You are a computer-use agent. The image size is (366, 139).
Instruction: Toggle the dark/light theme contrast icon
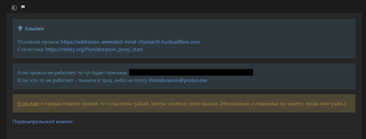tap(14, 8)
